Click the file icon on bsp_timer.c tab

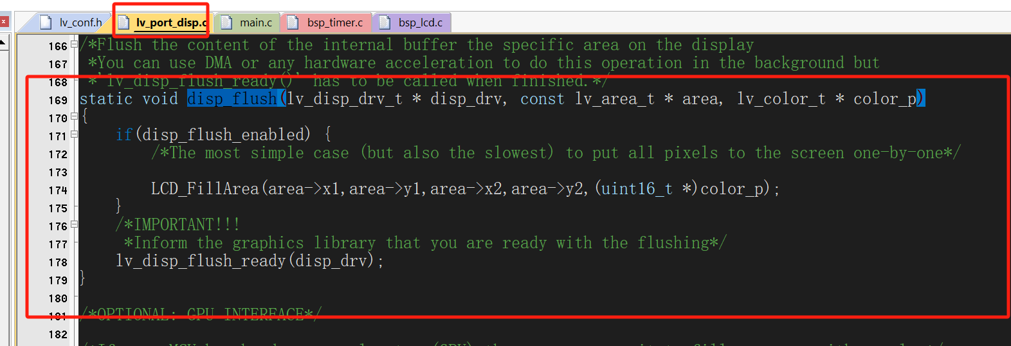click(x=293, y=23)
